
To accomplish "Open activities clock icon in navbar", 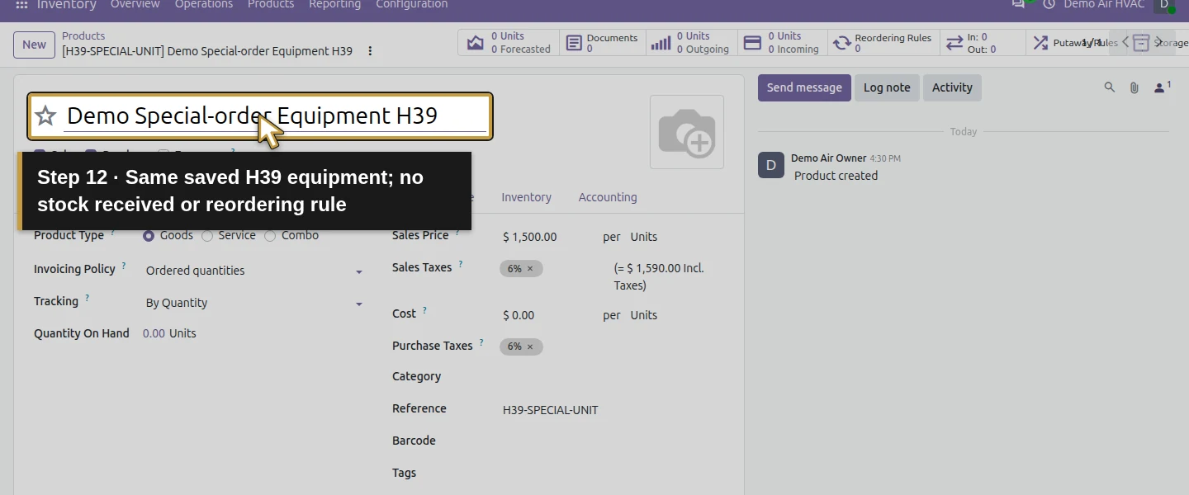I will (x=1049, y=5).
